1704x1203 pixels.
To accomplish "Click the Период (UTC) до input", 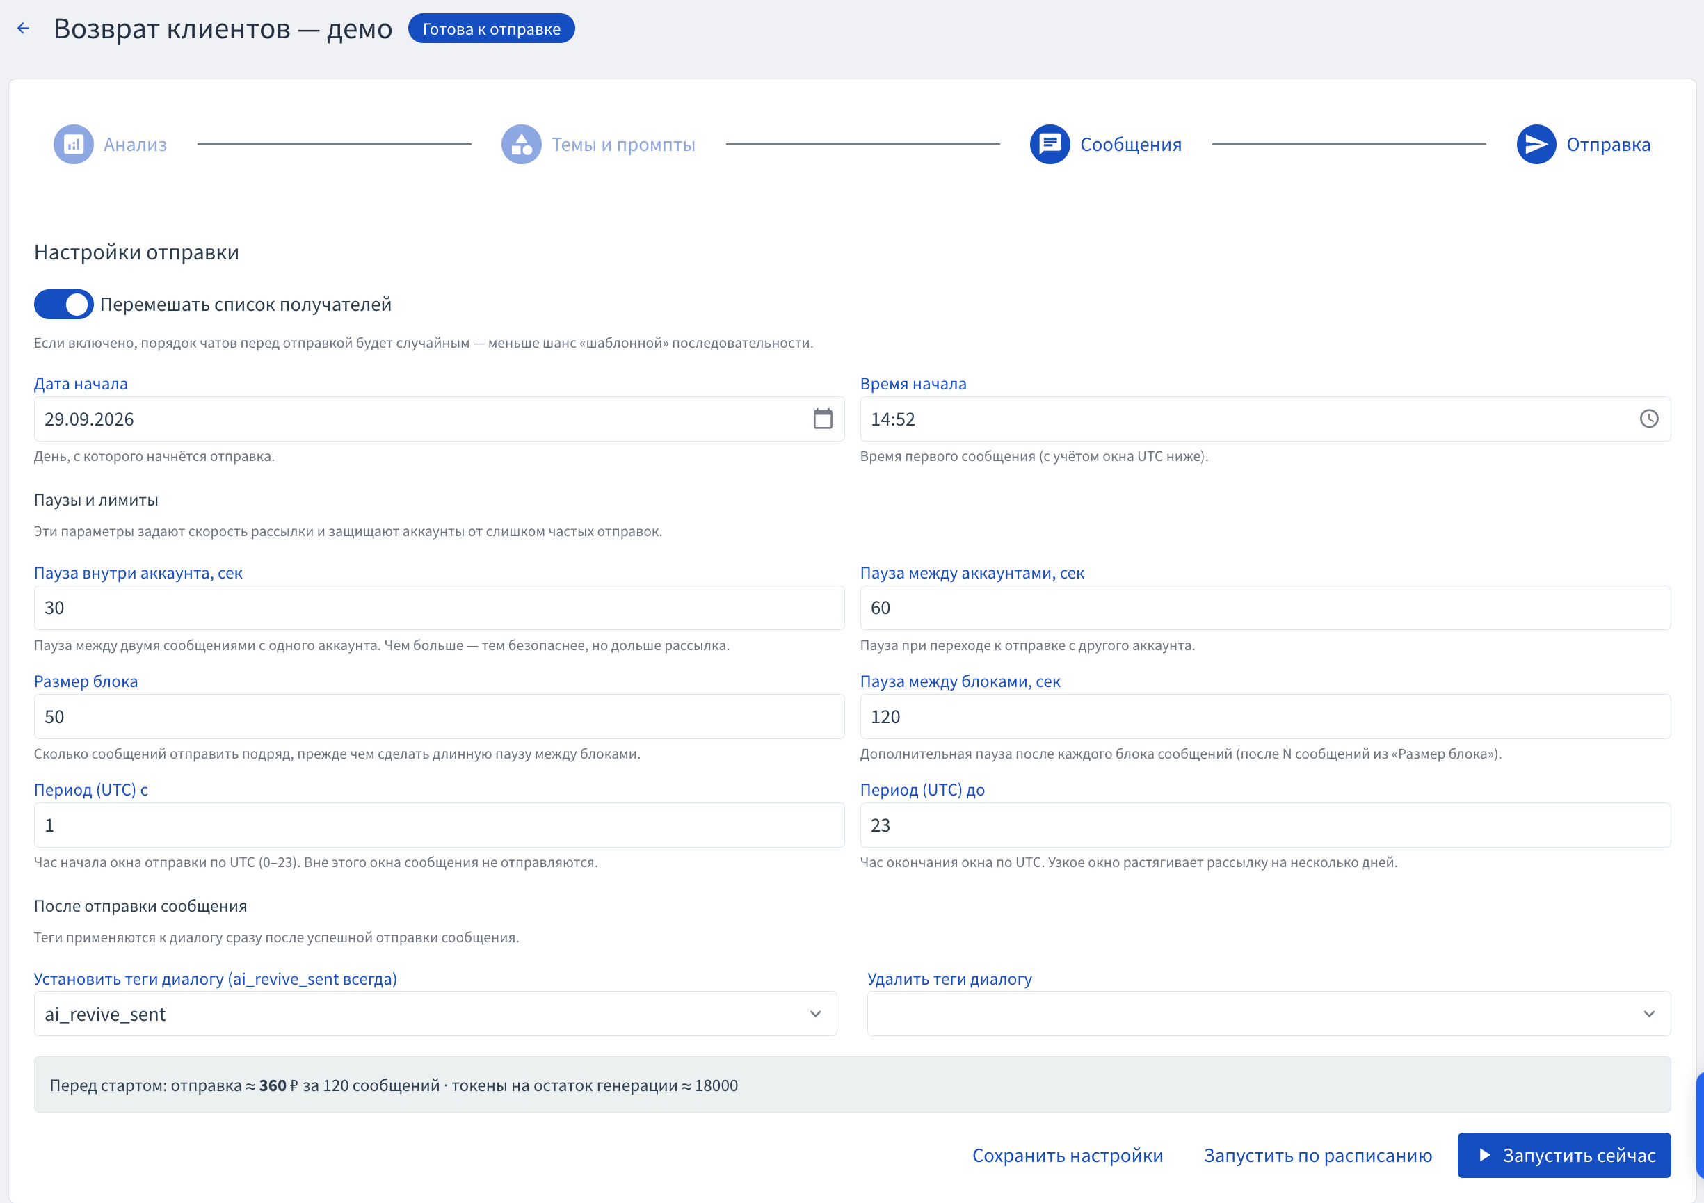I will click(1264, 825).
